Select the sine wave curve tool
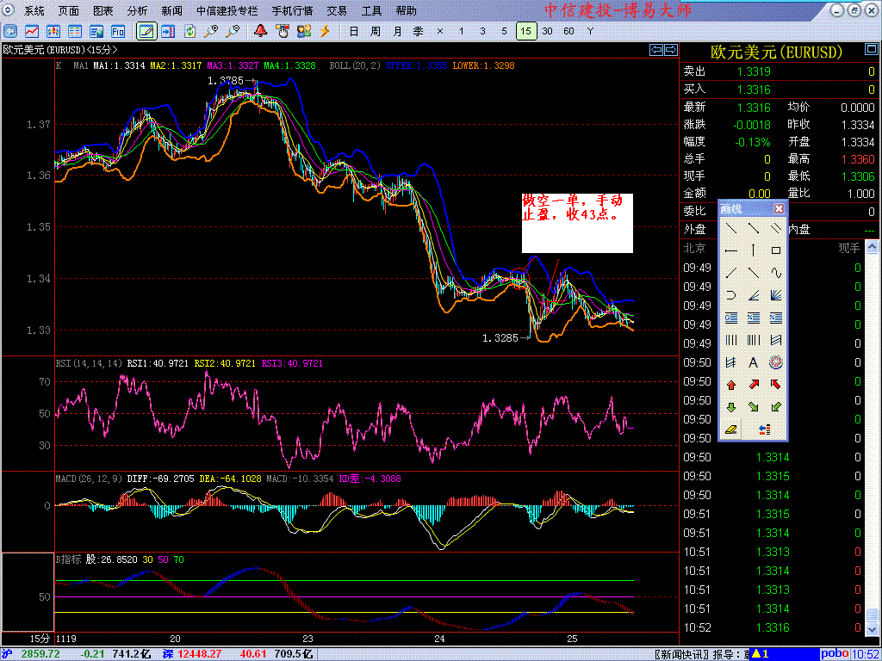This screenshot has width=882, height=661. [776, 273]
